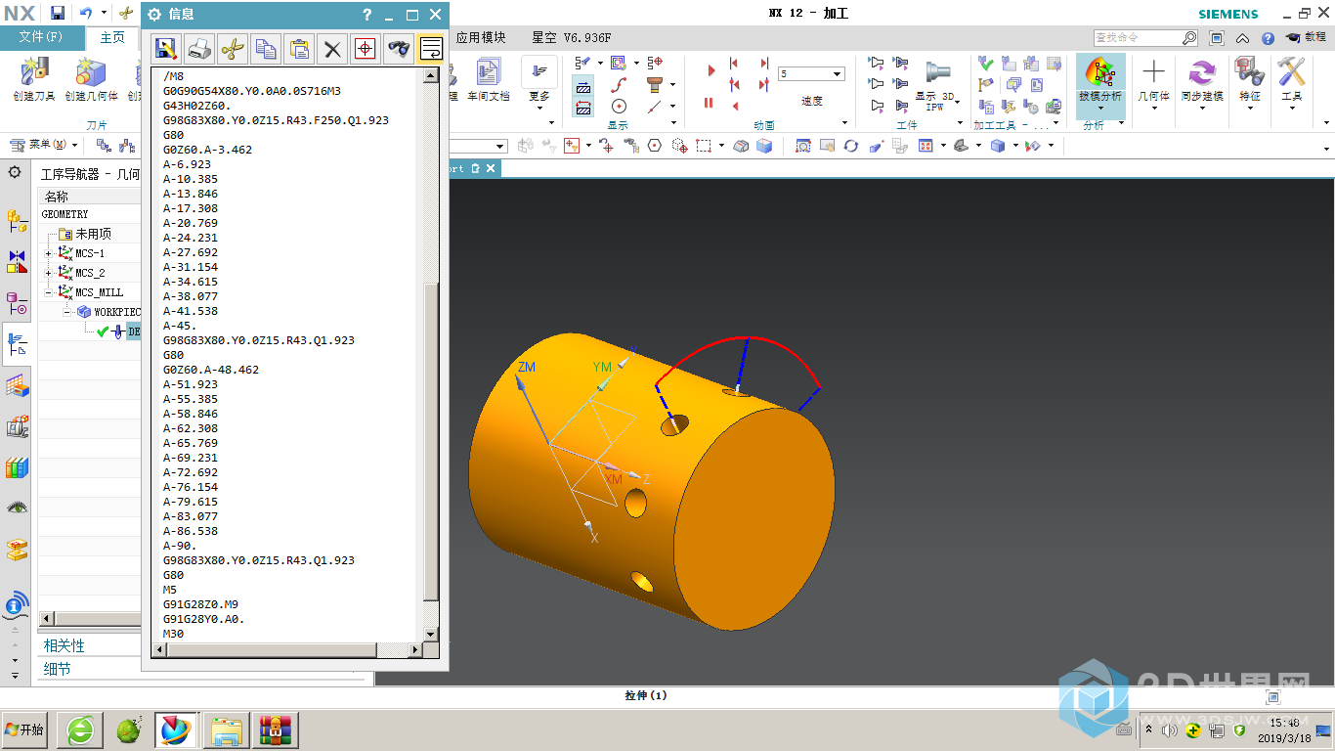The image size is (1335, 751).
Task: Click the WinRAR icon in taskbar
Action: tap(275, 729)
